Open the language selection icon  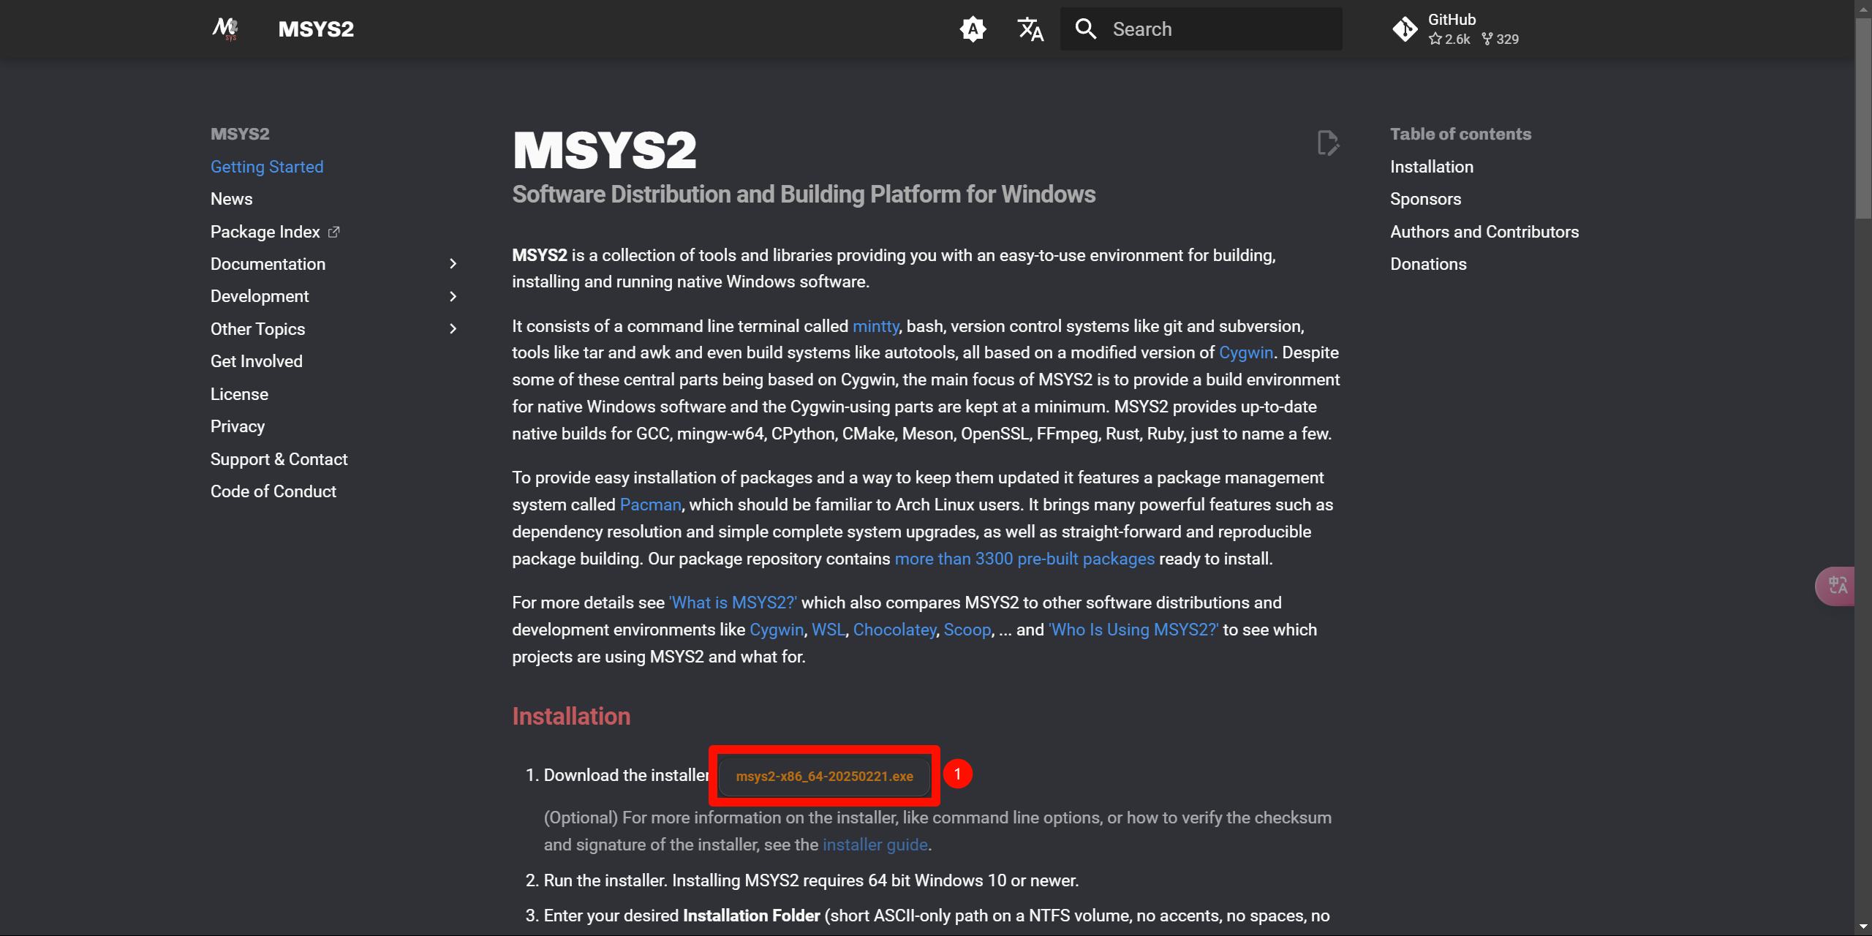coord(1030,29)
